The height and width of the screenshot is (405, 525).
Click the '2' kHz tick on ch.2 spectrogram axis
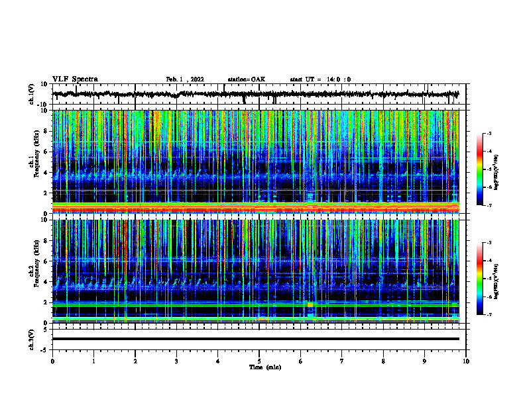[46, 302]
